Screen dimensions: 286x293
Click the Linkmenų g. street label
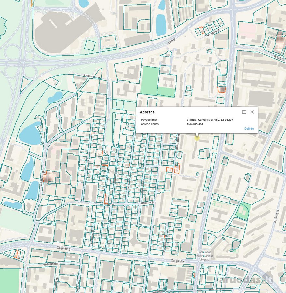click(42, 179)
